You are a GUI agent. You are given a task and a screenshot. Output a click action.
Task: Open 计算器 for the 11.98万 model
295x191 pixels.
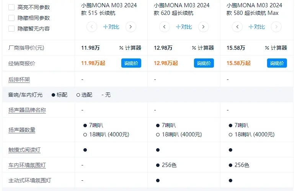pos(130,48)
